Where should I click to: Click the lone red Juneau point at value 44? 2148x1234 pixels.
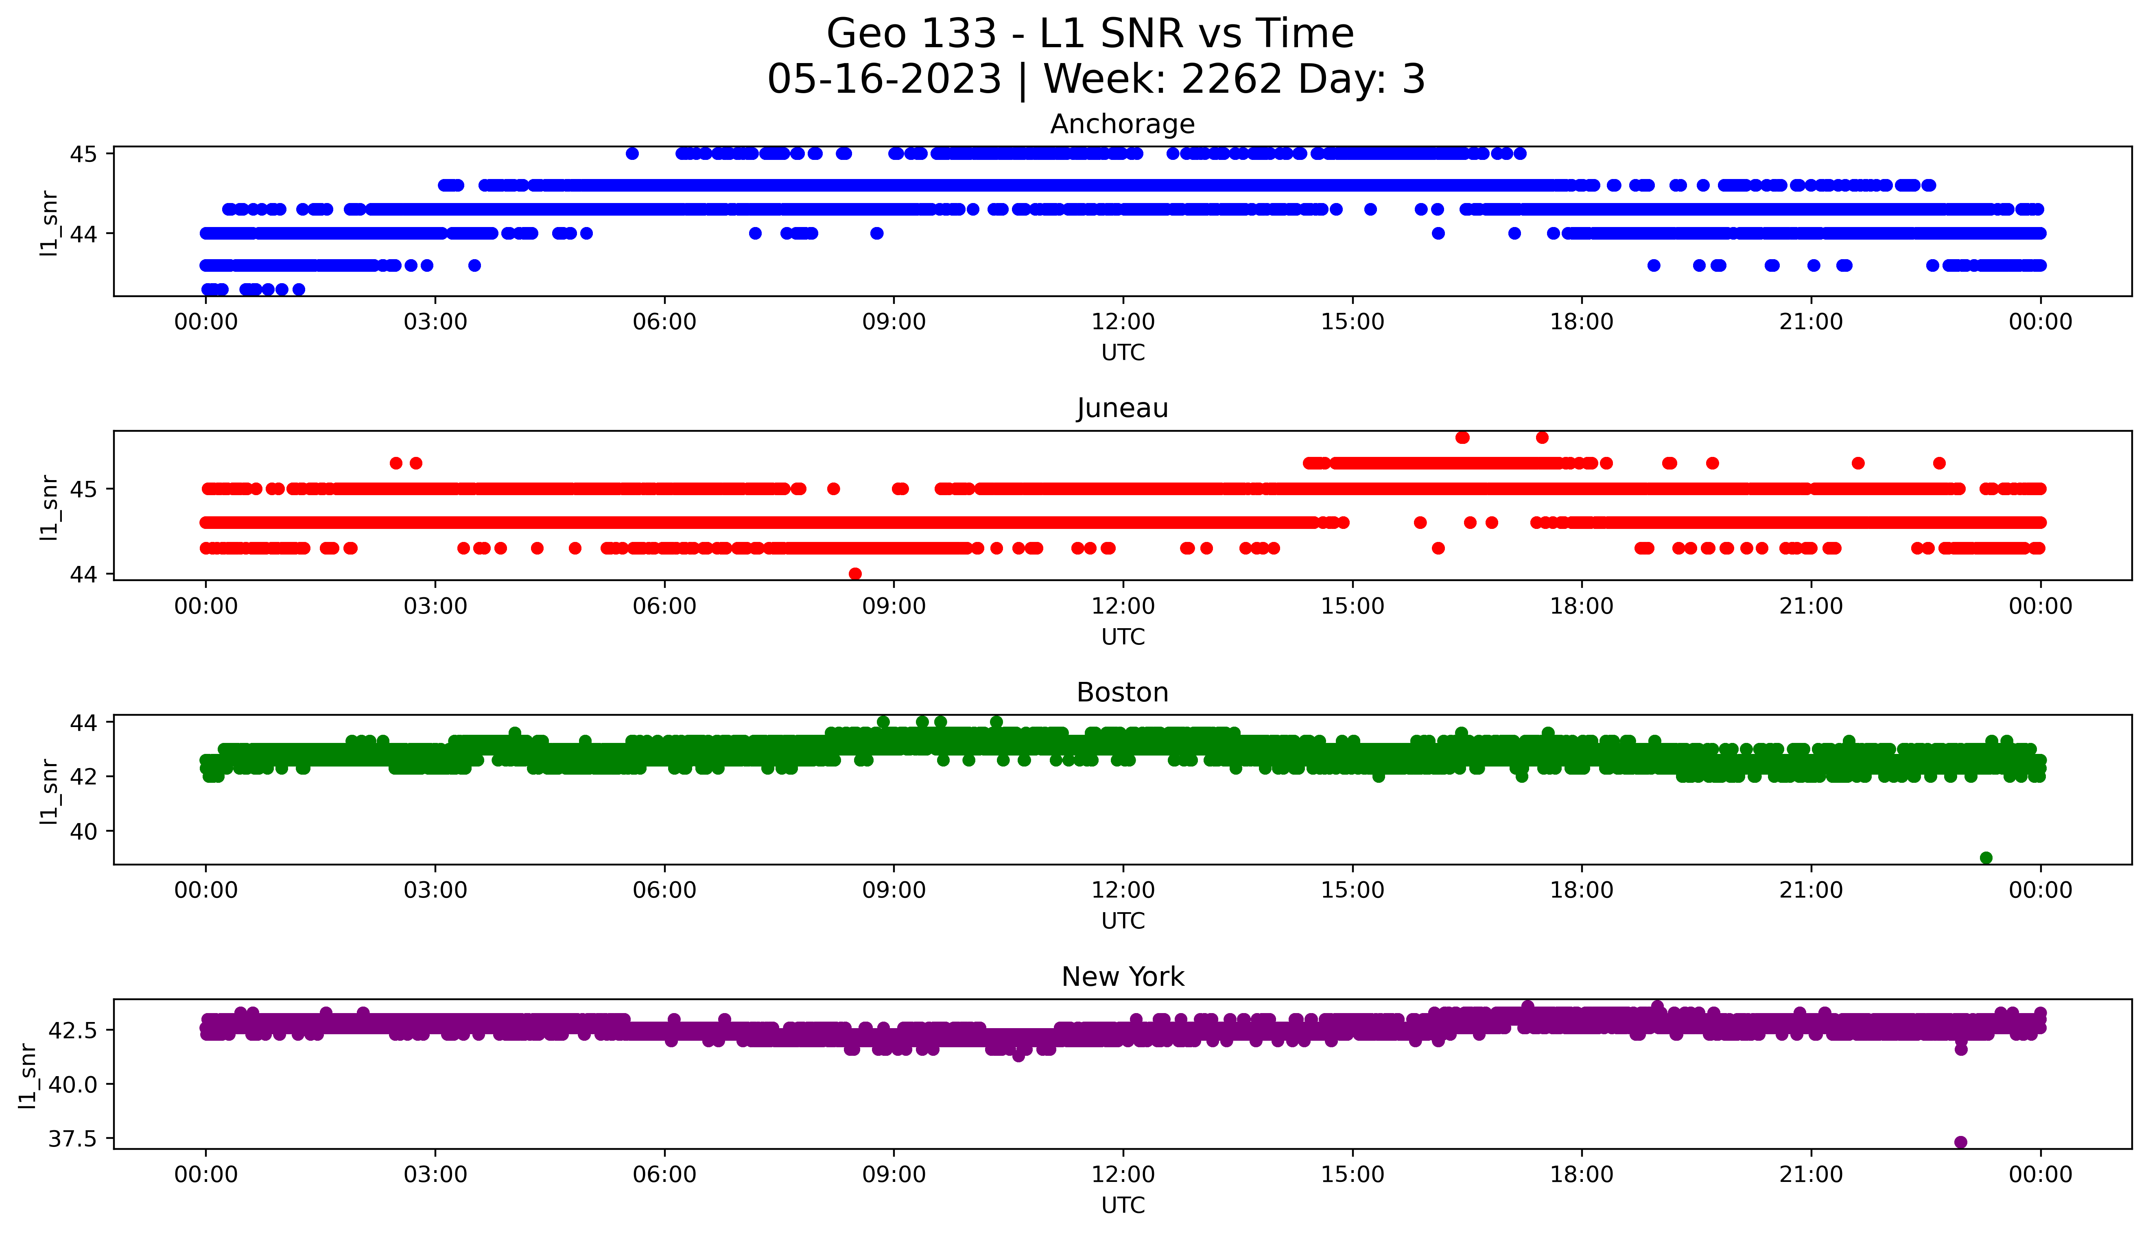(856, 574)
